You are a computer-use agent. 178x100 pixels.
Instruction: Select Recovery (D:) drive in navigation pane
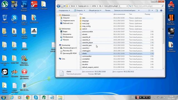67,51
